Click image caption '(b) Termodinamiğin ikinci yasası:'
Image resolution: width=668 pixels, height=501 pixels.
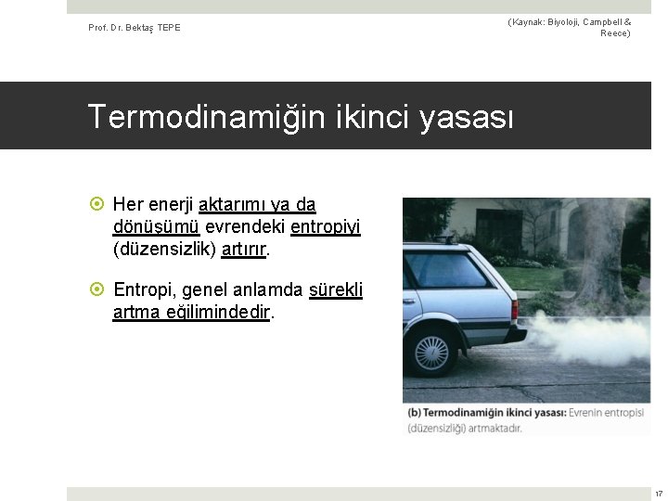486,413
